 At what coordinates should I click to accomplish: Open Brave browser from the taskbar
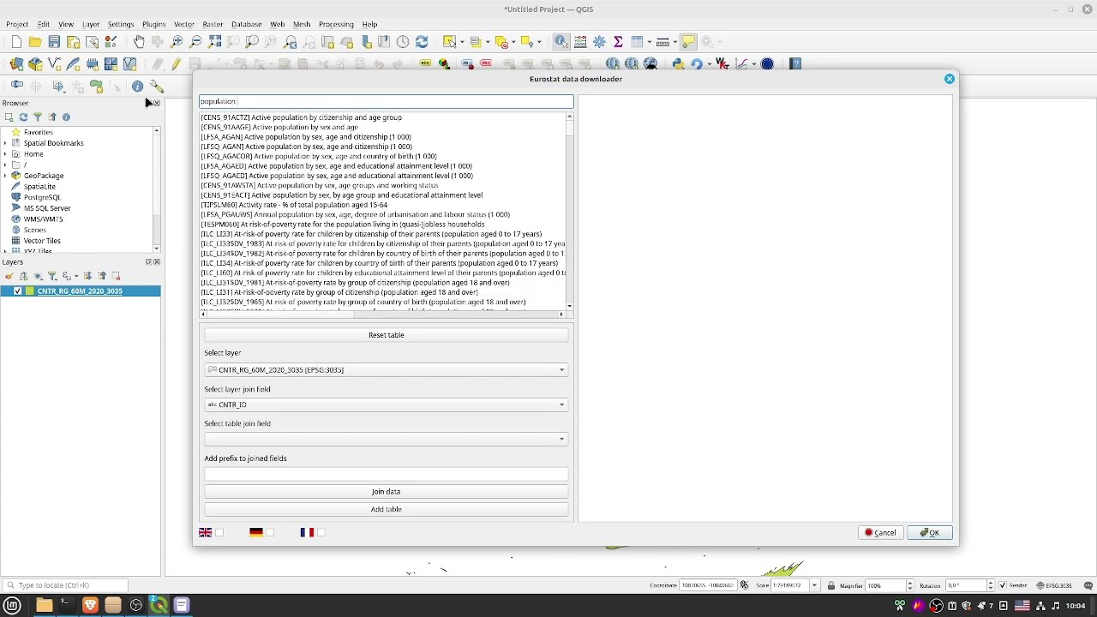[90, 605]
